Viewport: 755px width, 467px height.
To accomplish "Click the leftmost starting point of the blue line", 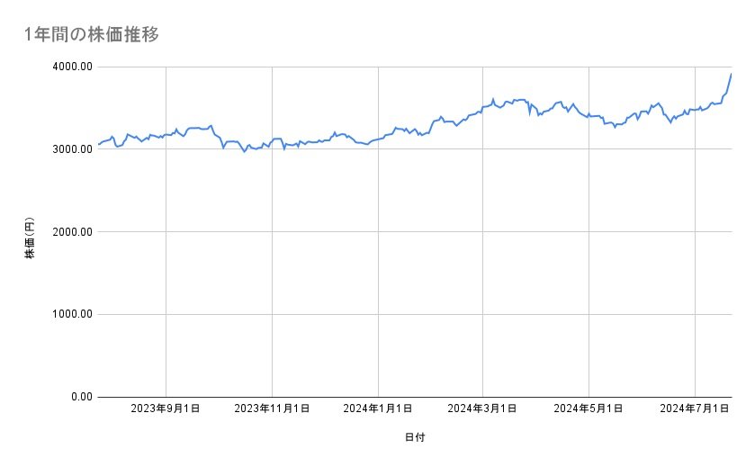I will [99, 144].
